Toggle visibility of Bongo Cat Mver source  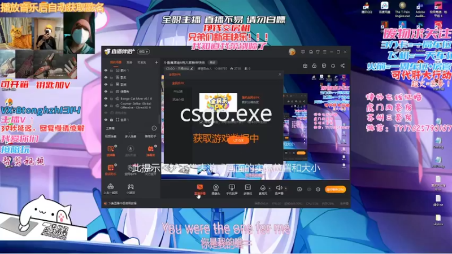pos(106,98)
